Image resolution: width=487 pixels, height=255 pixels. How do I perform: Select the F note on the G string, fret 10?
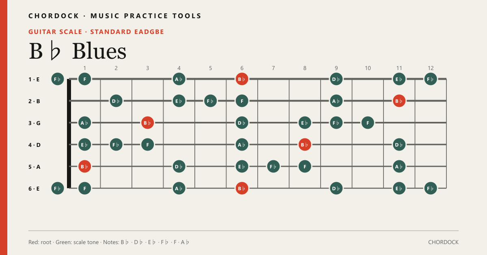pos(368,123)
